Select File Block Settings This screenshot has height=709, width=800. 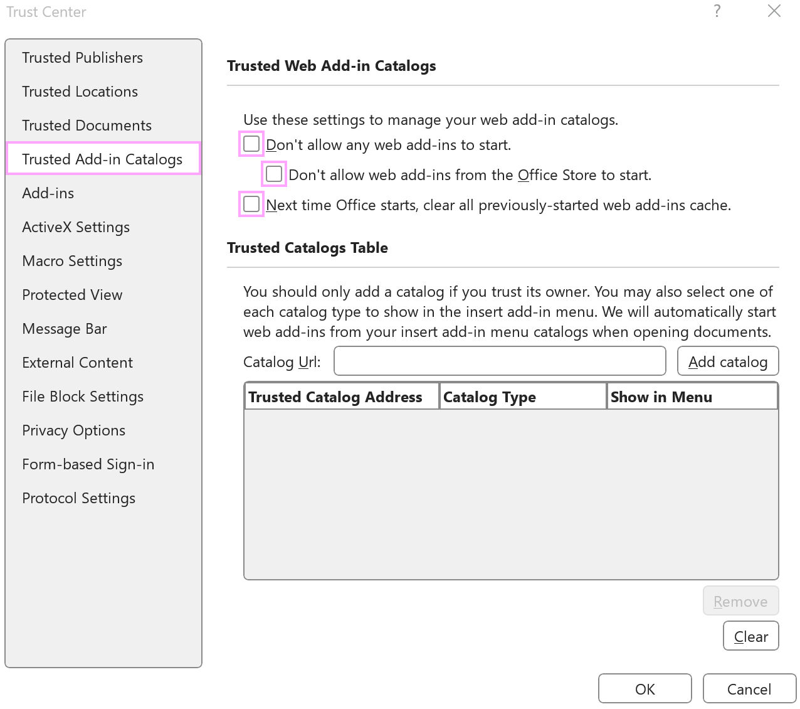pyautogui.click(x=83, y=397)
